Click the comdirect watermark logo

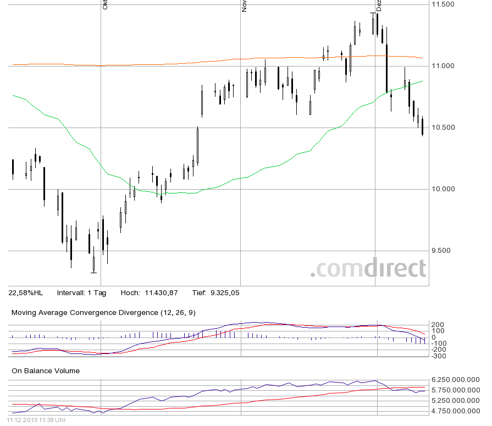(x=368, y=268)
